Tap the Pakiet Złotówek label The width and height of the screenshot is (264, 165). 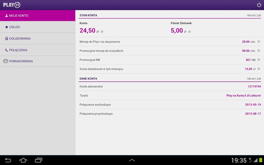181,23
